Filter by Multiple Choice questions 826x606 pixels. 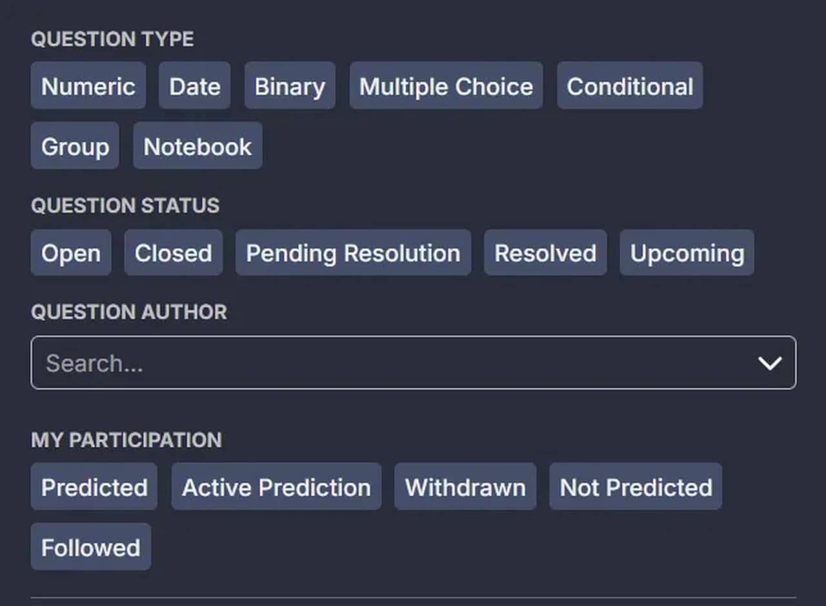pyautogui.click(x=445, y=85)
